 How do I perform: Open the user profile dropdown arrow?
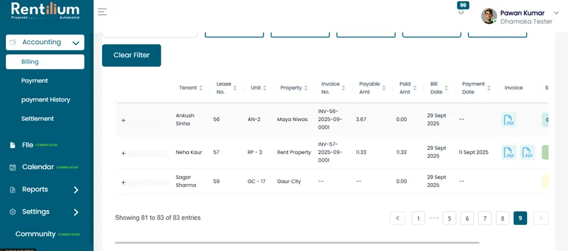click(x=557, y=13)
